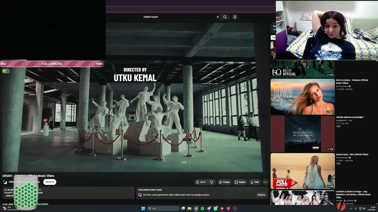Open the clock showing 21:49

372,208
